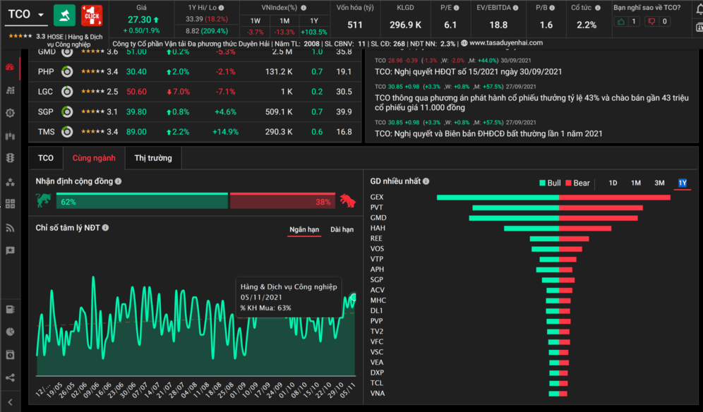Switch to the Thị trường tab
The image size is (703, 412).
coord(155,158)
